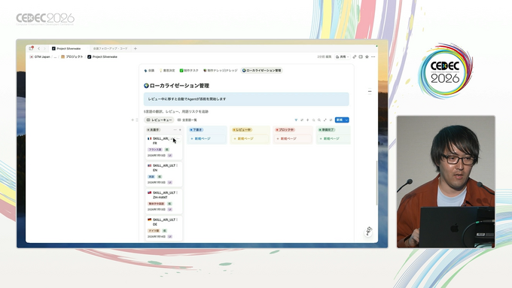Add new page in 下書き column
Viewport: 512px width, 288px height.
[x=207, y=138]
